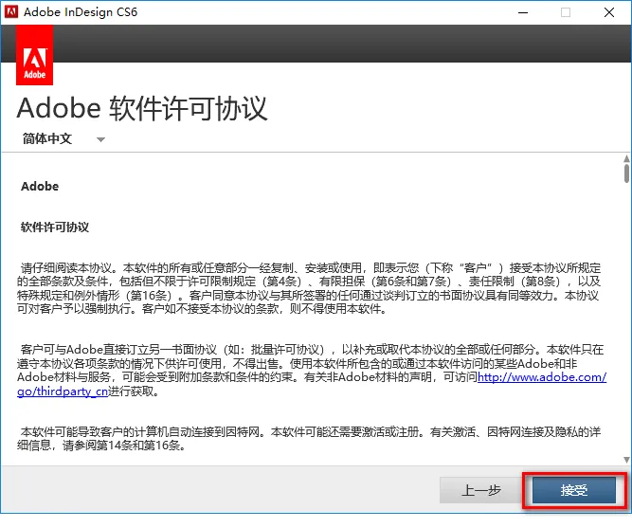Click the go/thirdparty_cn link text
Screen dimensions: 632x528
click(x=63, y=391)
